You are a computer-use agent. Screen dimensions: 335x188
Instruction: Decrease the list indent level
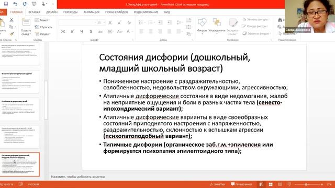point(160,22)
